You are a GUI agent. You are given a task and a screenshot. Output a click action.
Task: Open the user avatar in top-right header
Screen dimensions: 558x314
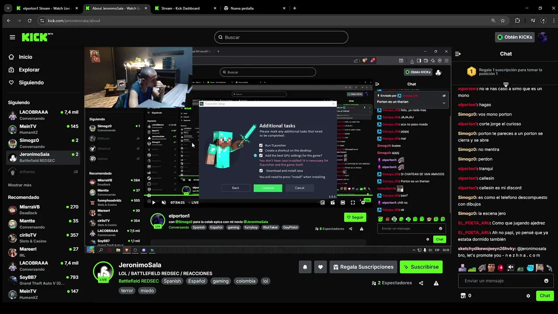pos(543,37)
